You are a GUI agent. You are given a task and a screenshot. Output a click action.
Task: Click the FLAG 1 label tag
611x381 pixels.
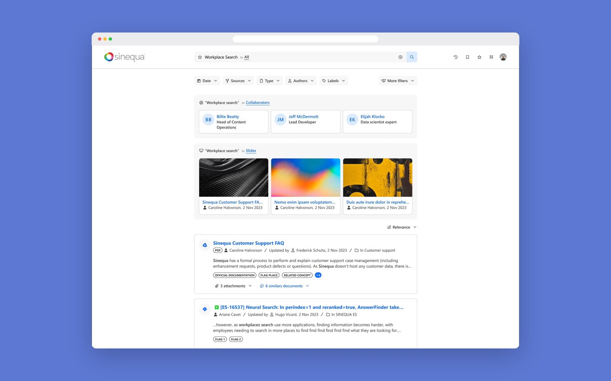[220, 339]
